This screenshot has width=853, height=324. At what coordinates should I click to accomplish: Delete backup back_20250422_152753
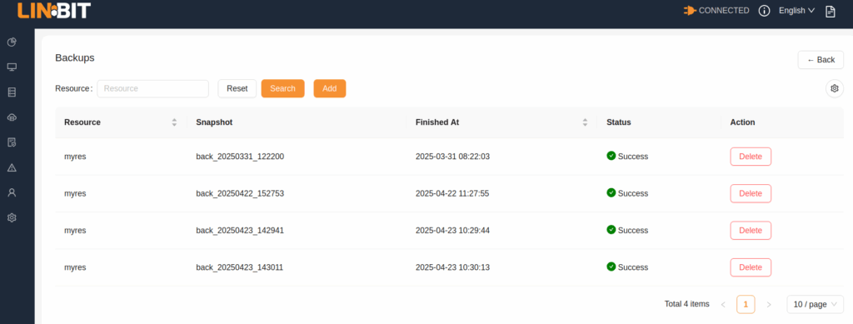point(751,193)
